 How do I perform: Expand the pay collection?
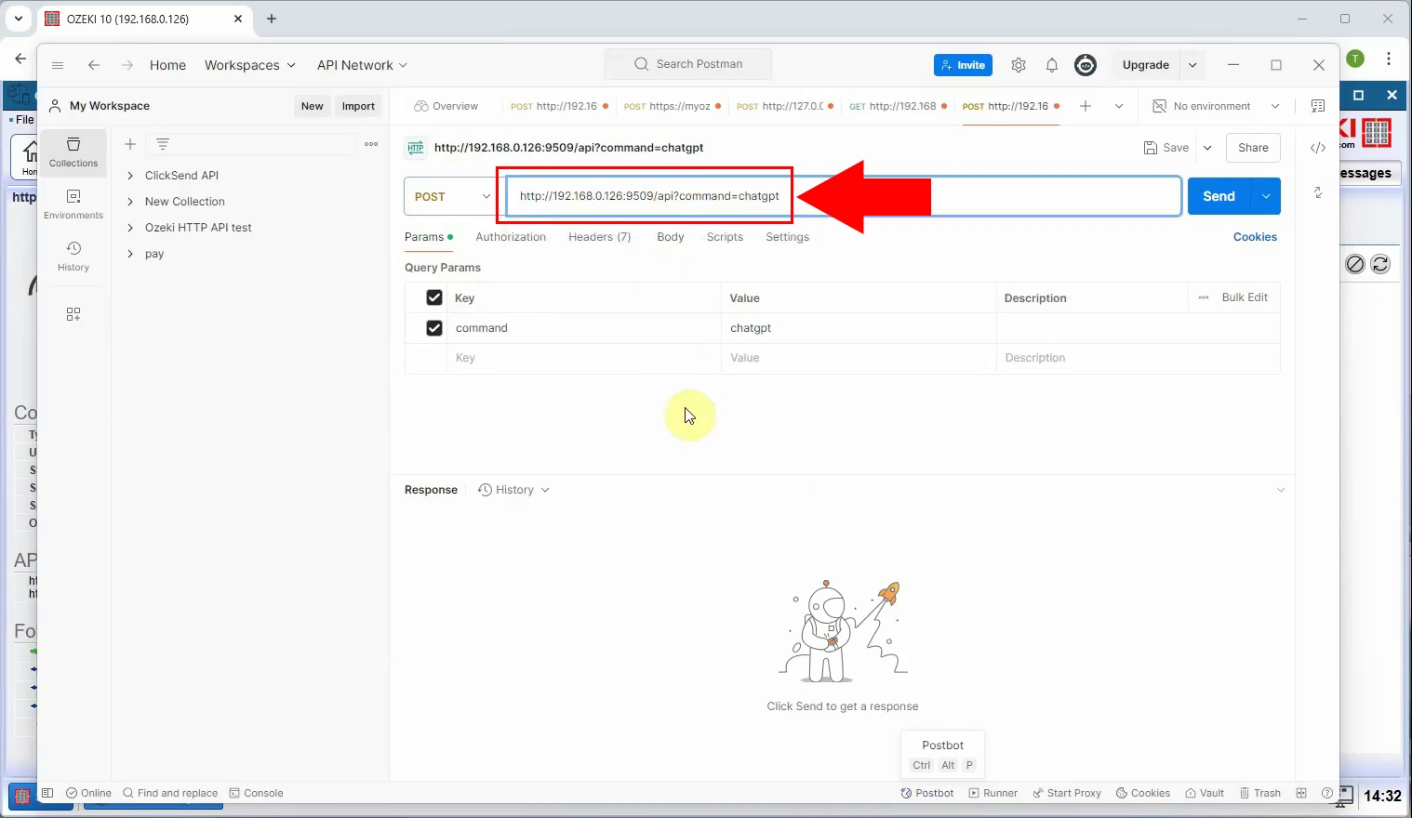pos(130,254)
